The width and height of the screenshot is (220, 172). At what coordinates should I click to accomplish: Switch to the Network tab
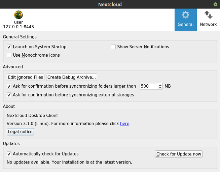(x=208, y=20)
